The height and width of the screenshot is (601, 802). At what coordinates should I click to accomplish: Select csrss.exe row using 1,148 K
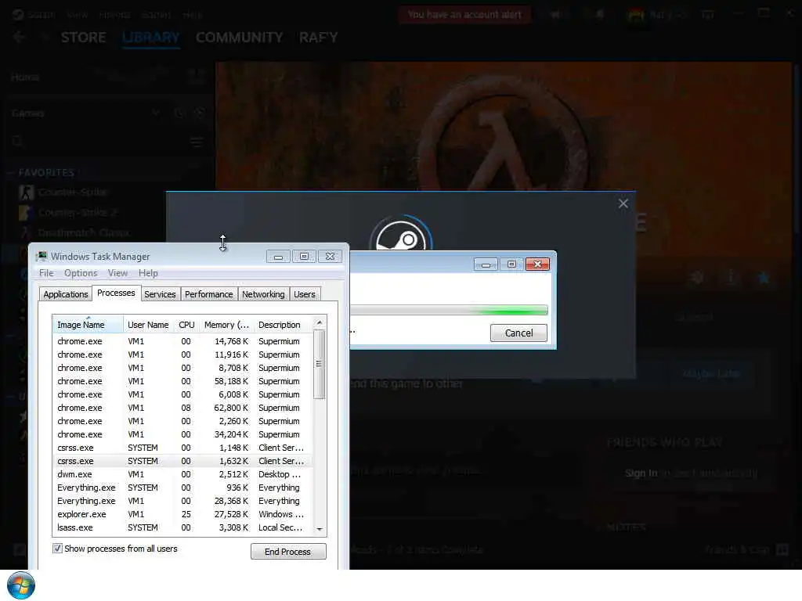182,448
